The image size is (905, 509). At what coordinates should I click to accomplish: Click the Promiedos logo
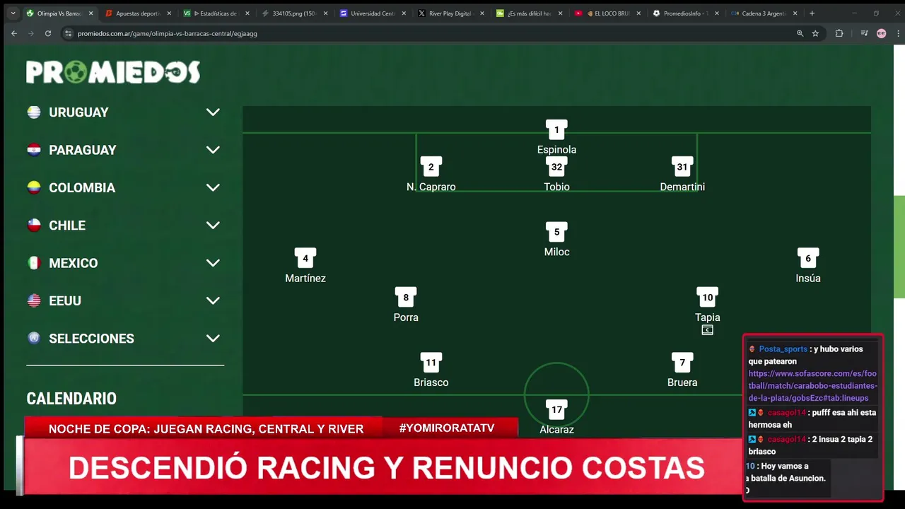pos(113,72)
